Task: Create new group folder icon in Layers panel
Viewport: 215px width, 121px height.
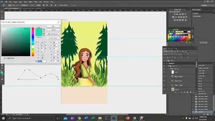Action: [187, 92]
